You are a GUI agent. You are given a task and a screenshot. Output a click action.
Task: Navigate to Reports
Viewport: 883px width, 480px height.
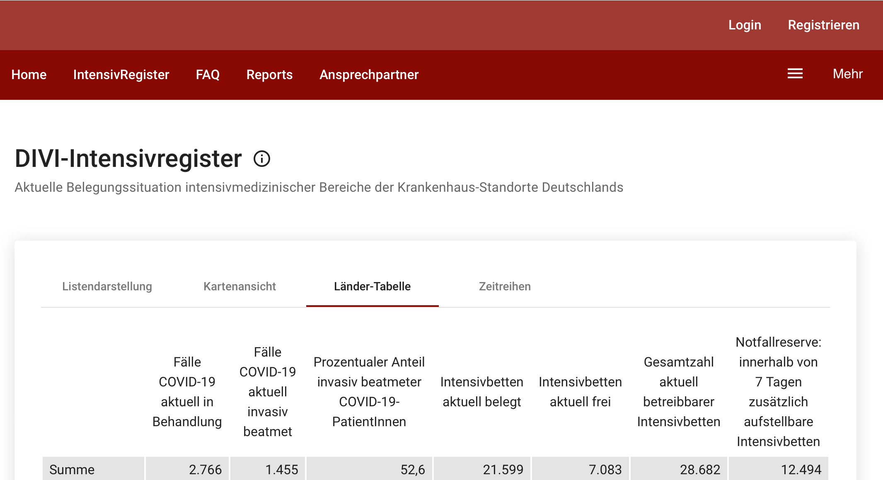pos(269,75)
